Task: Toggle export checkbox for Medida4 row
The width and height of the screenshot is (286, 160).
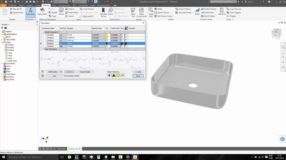Action: coord(125,46)
